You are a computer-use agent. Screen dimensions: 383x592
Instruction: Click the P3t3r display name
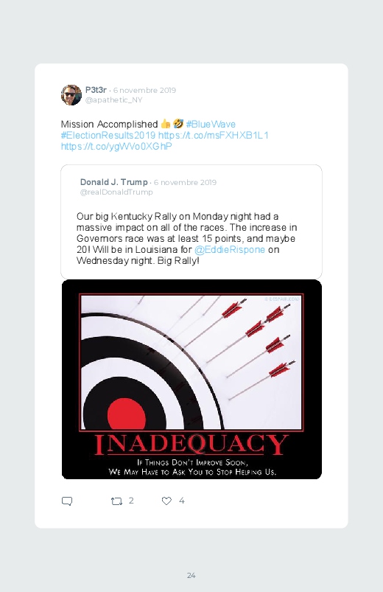[96, 90]
